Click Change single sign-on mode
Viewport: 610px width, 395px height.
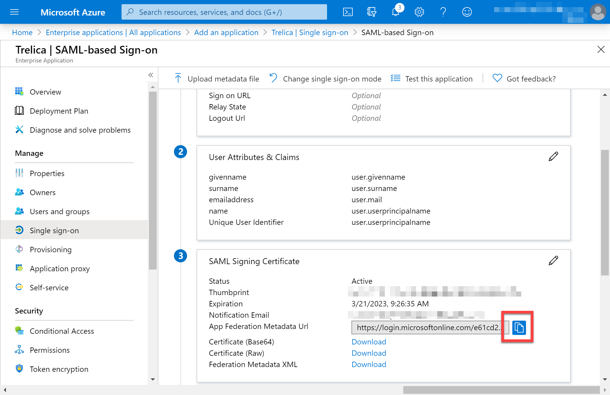click(x=325, y=79)
